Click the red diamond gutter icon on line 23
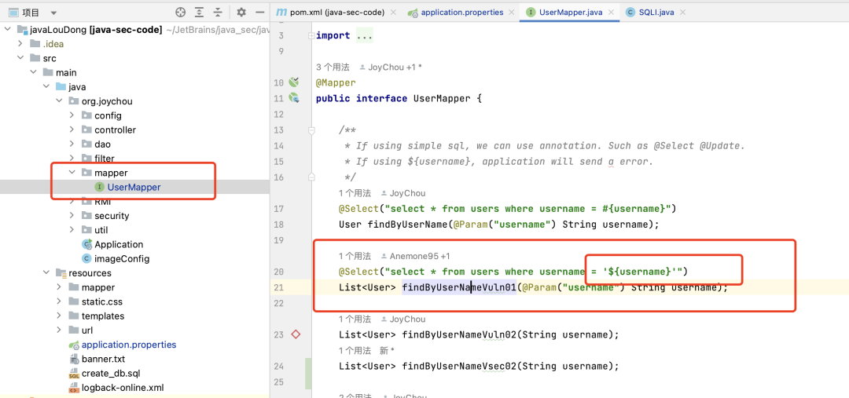The width and height of the screenshot is (849, 398). pos(296,334)
